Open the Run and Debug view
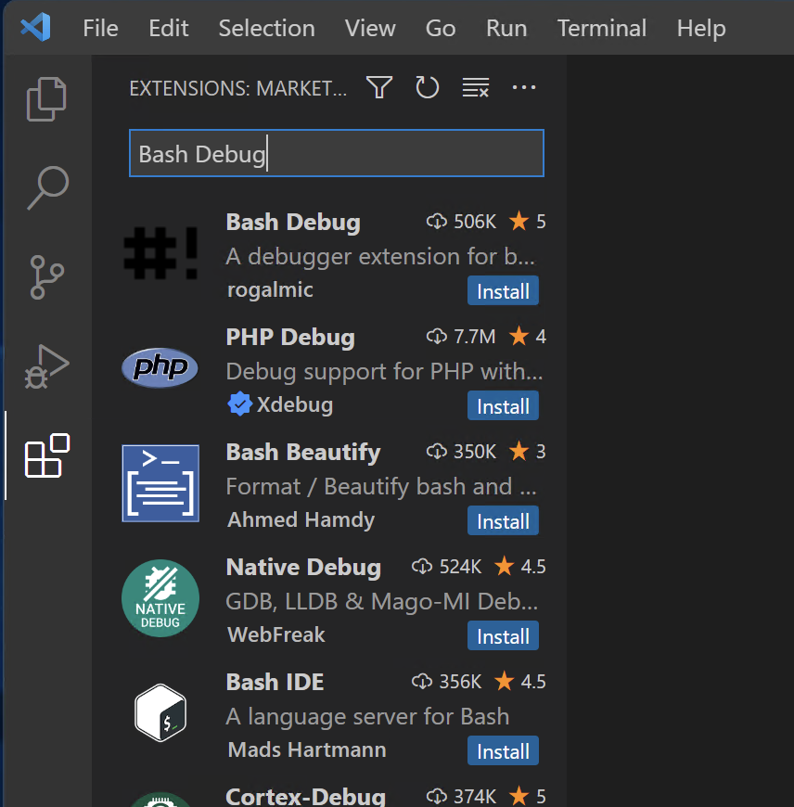794x807 pixels. tap(45, 365)
